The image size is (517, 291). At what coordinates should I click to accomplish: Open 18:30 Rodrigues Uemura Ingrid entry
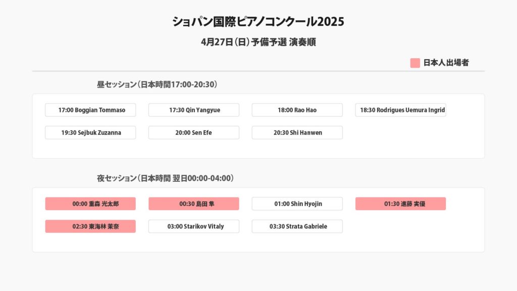coord(400,110)
